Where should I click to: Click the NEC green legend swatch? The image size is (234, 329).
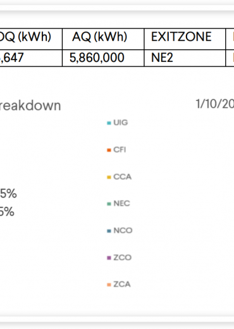[x=109, y=204]
